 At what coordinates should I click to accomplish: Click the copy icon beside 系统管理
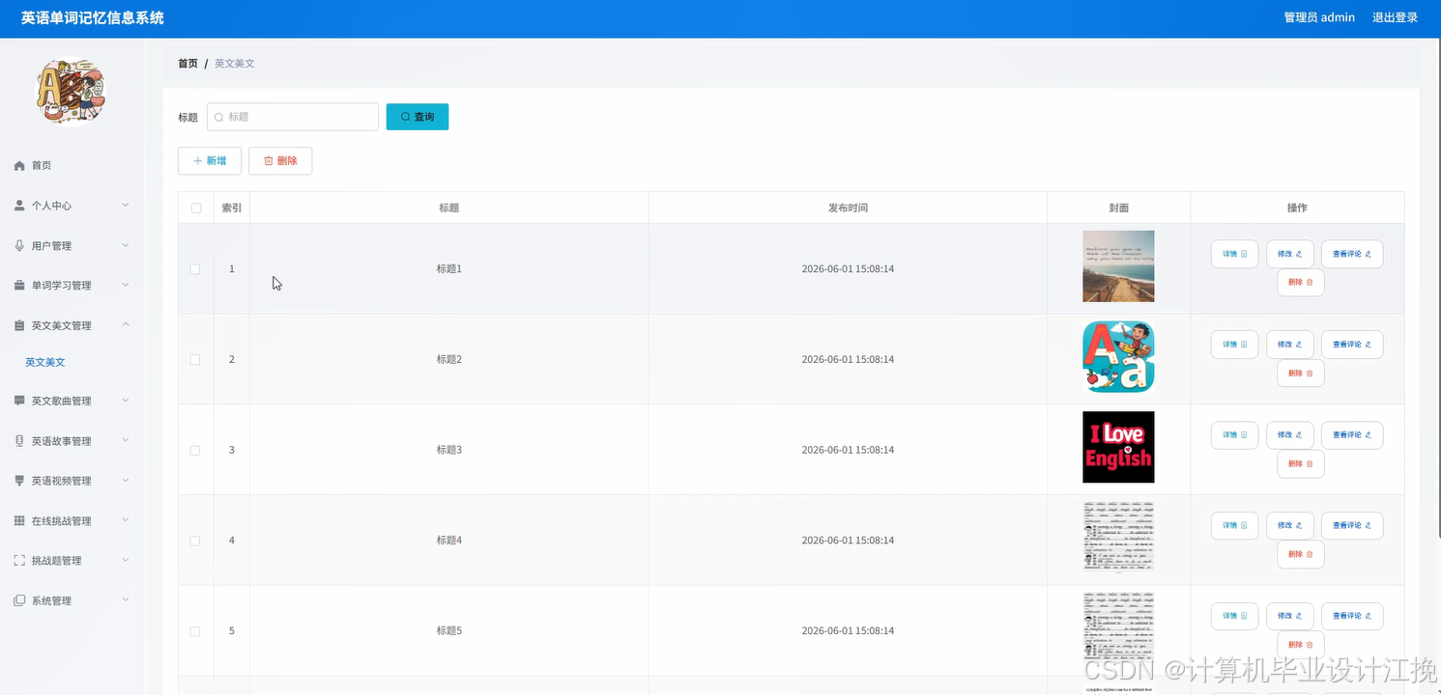click(x=19, y=600)
